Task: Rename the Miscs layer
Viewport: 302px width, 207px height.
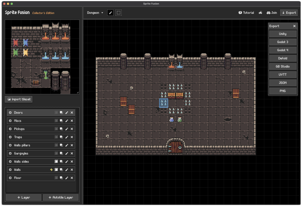Action: [x=67, y=121]
